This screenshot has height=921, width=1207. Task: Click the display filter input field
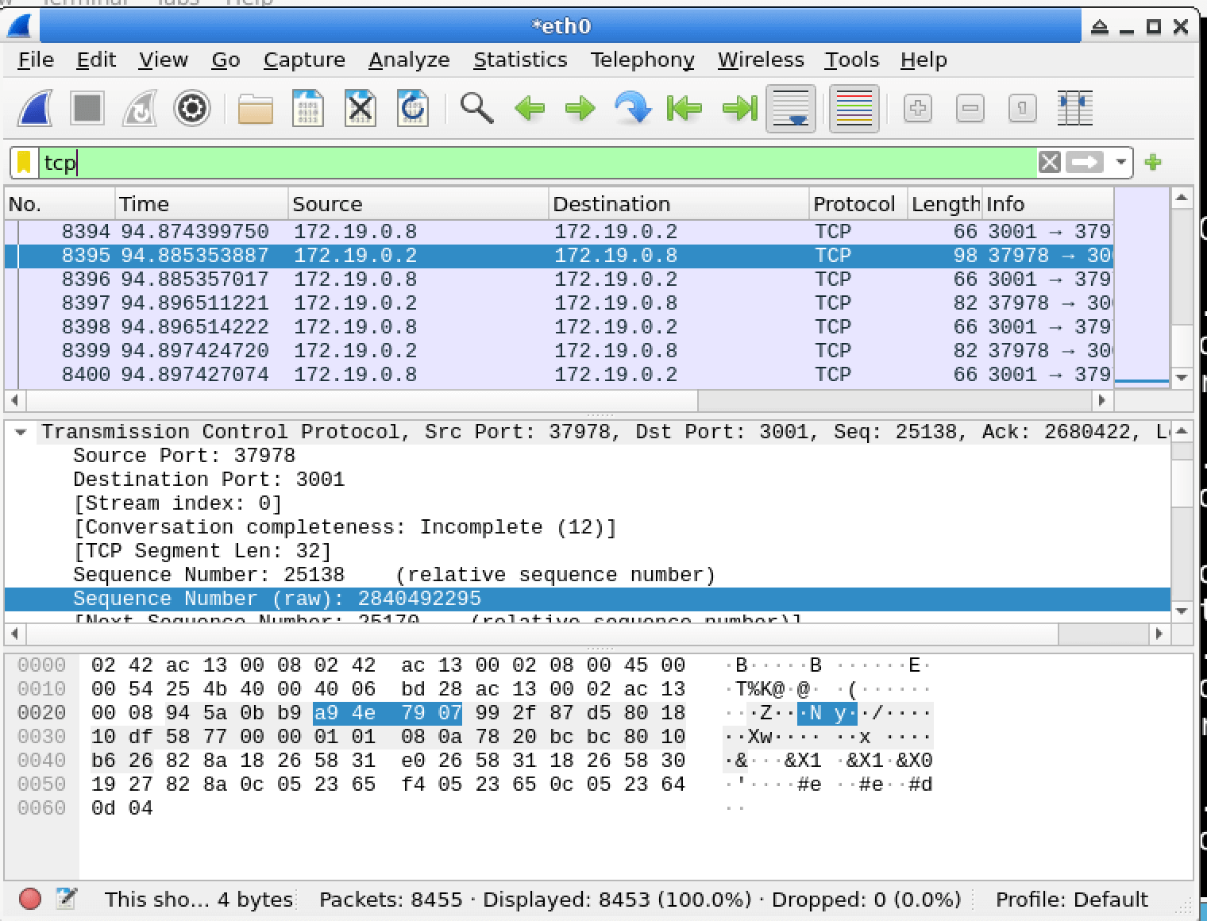point(537,163)
